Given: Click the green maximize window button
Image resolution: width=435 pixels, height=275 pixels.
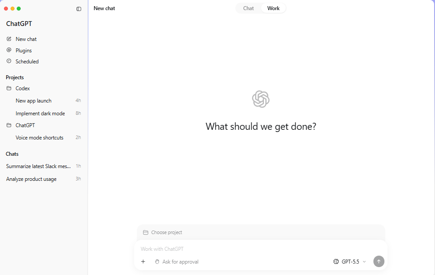Looking at the screenshot, I should [19, 9].
